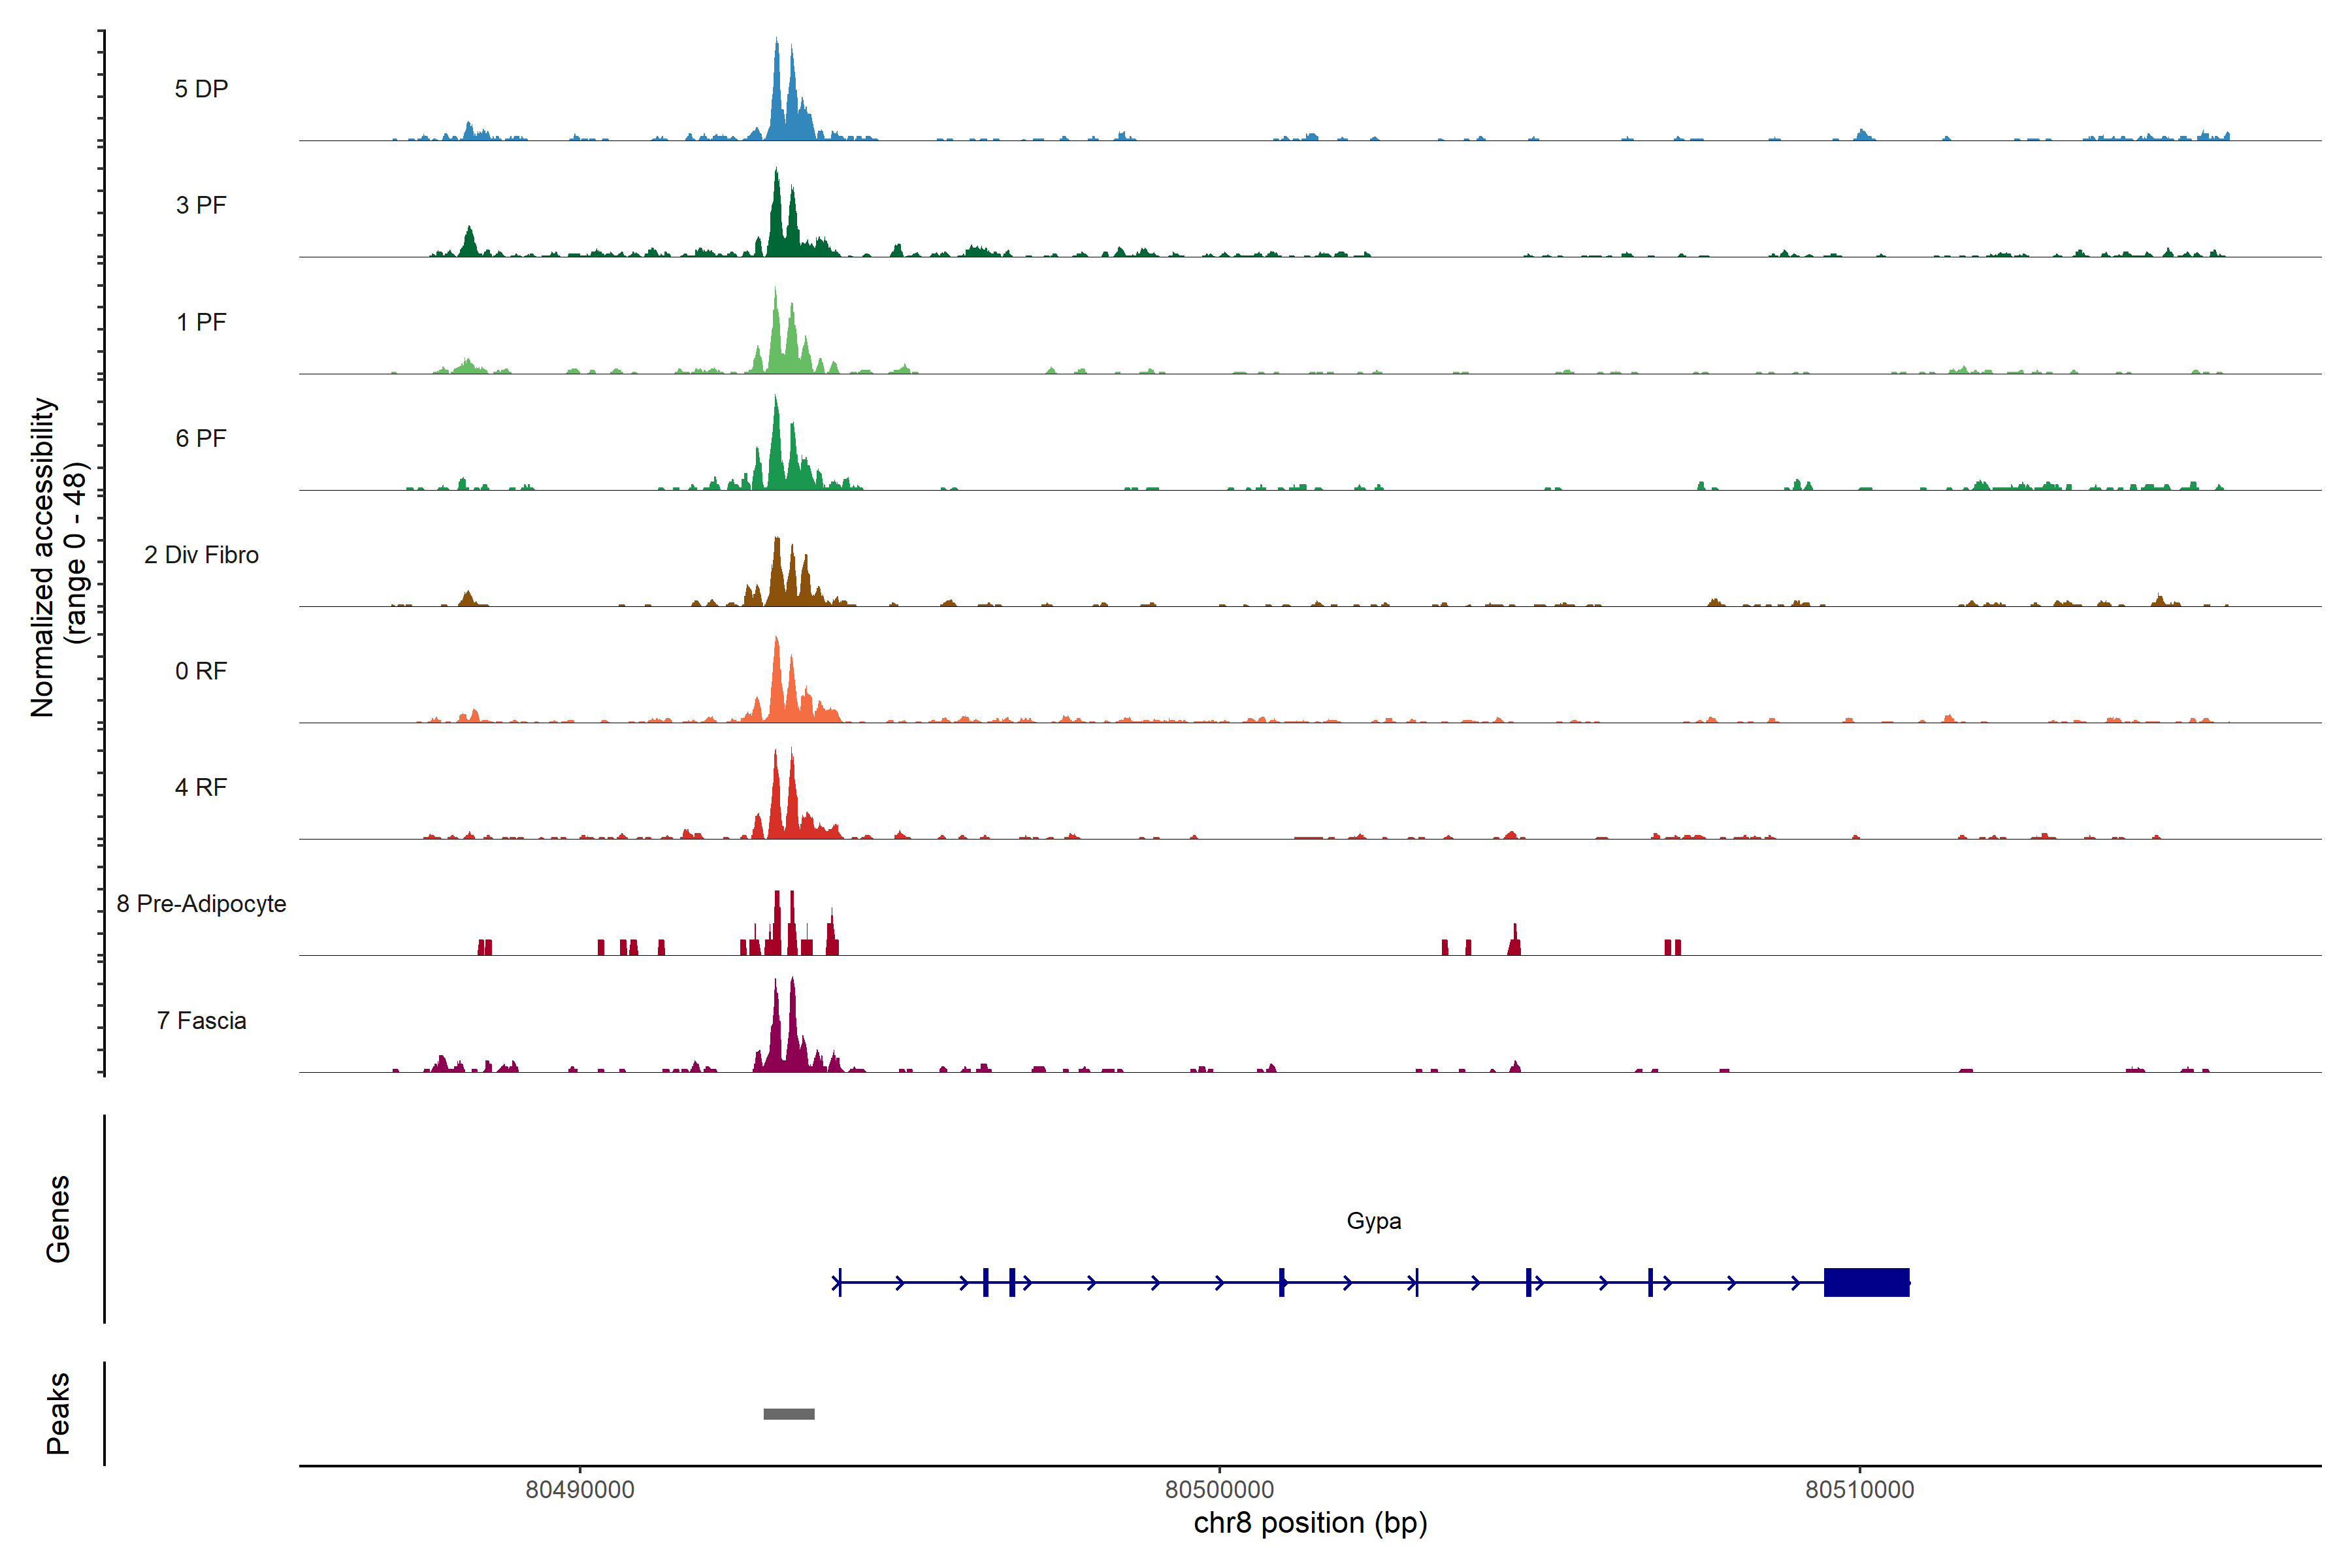Click the 1 PF track label
The height and width of the screenshot is (1568, 2352).
tap(201, 322)
